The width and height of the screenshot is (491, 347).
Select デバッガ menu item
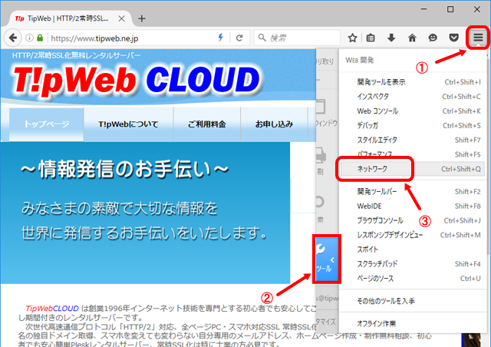tap(413, 125)
